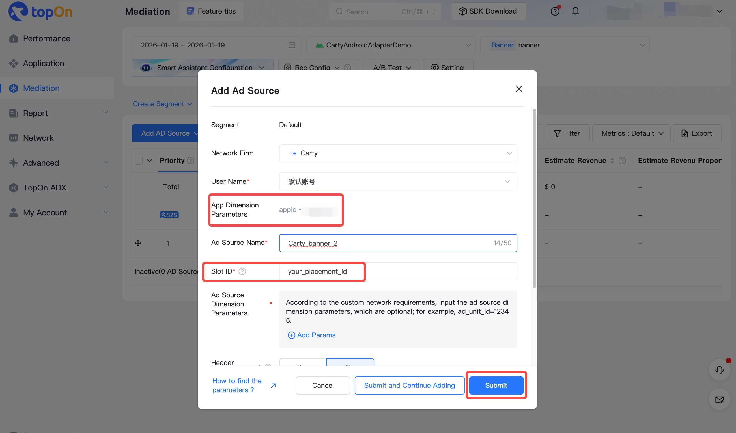
Task: Open the Network Firm Carty dropdown
Action: click(x=398, y=153)
